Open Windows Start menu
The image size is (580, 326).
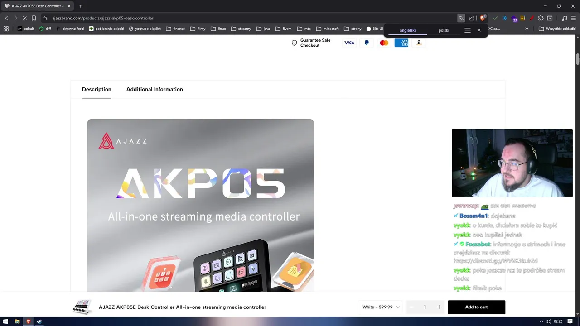(x=6, y=321)
